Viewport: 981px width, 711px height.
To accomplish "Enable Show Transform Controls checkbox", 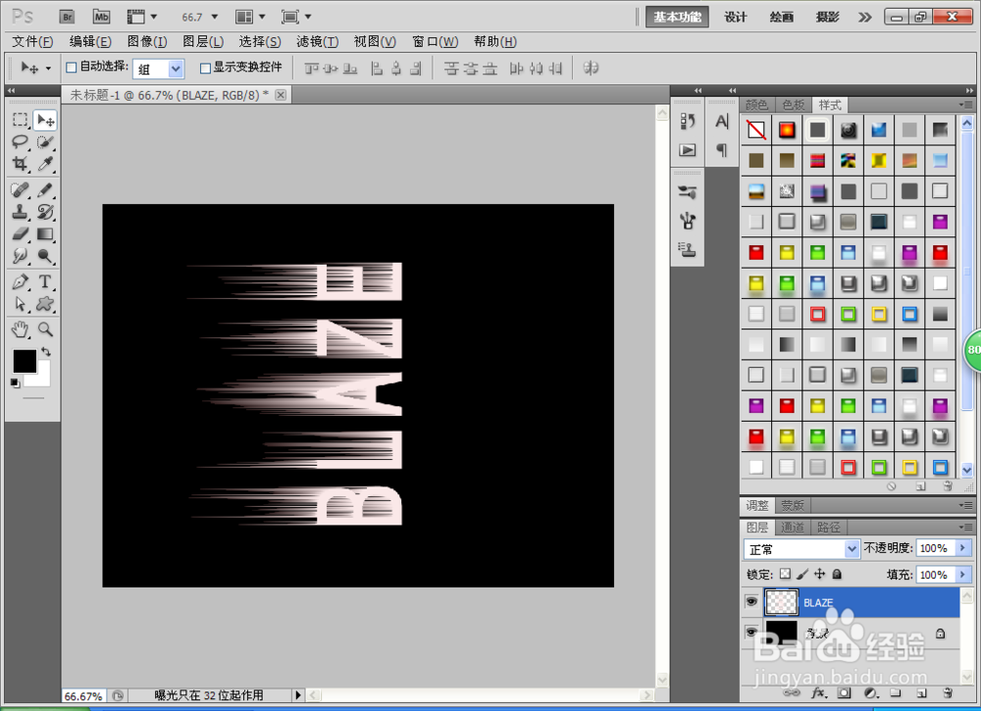I will (205, 68).
